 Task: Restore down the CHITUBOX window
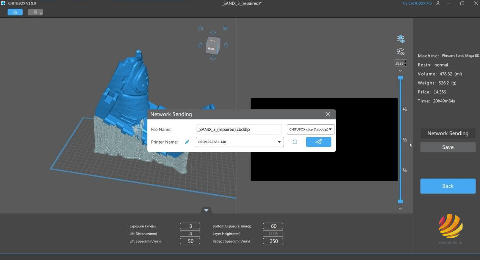tap(462, 3)
